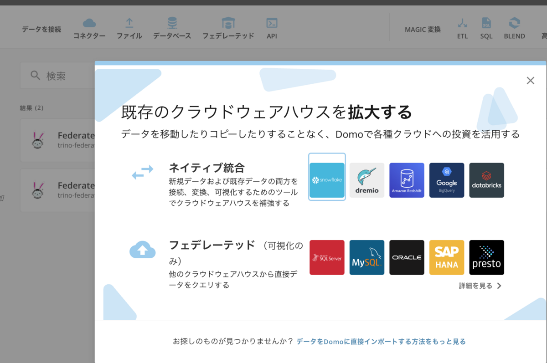Select the Google BigQuery tile

(447, 180)
